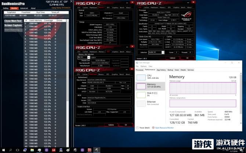Click the Open Resource Monitor link
Screen dimensions: 246x153
click(x=164, y=128)
